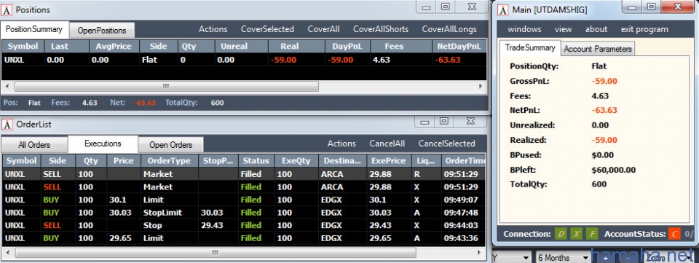Click exit program in Main window
The height and width of the screenshot is (263, 699).
(x=644, y=29)
